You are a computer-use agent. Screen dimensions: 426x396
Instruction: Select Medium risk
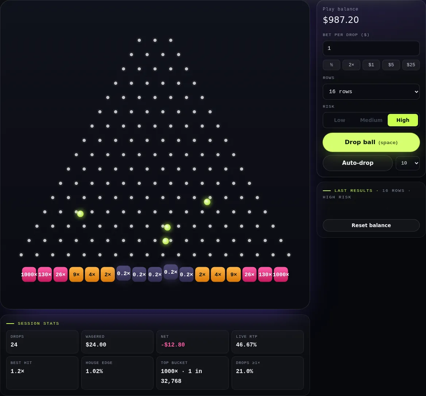click(x=371, y=120)
